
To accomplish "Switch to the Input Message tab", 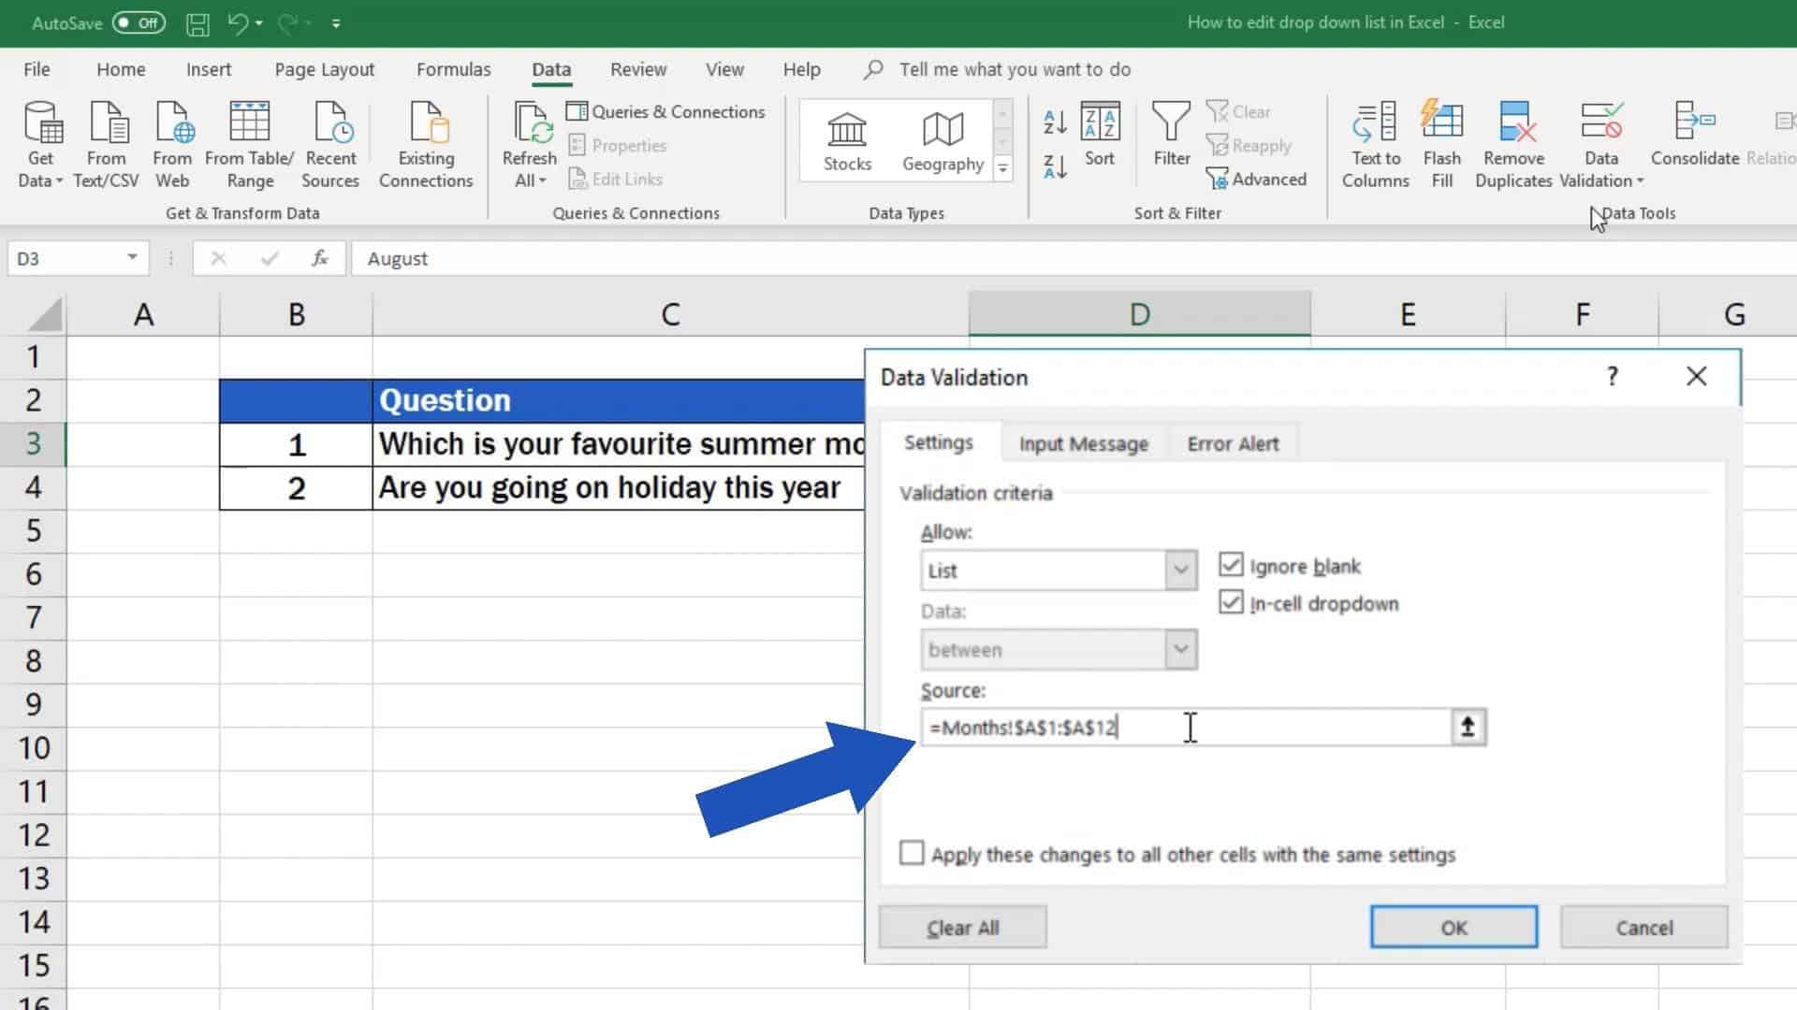I will coord(1084,444).
